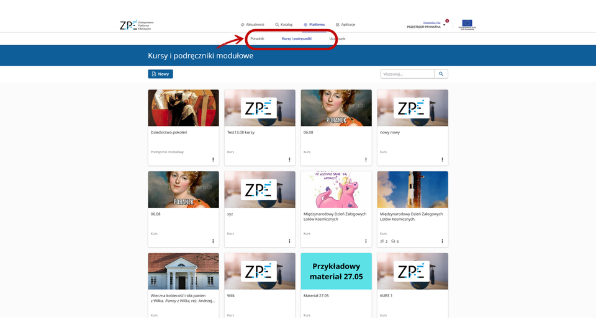The height and width of the screenshot is (335, 596).
Task: Open the Wilk course title
Action: click(231, 296)
